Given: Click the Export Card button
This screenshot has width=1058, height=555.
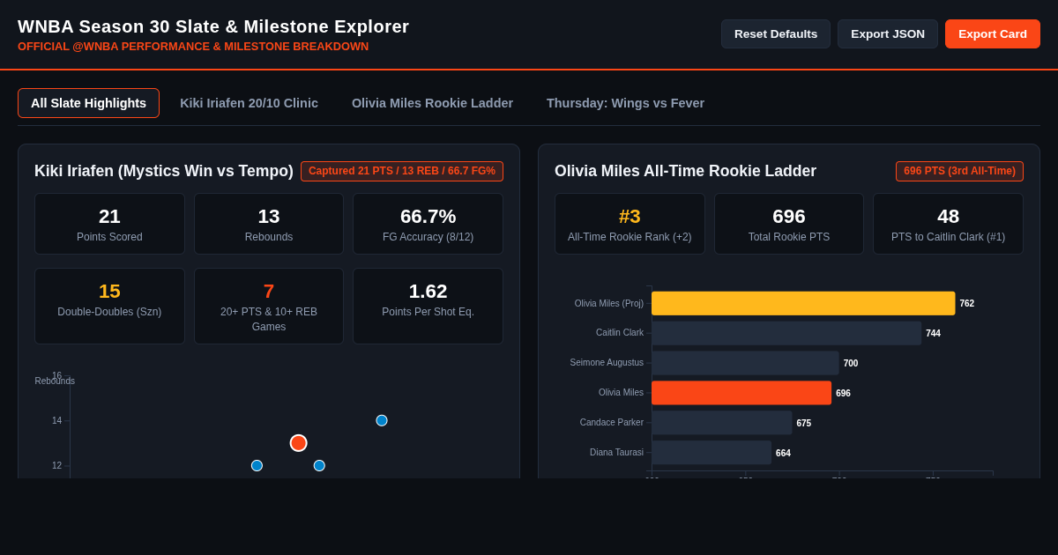Looking at the screenshot, I should (993, 33).
